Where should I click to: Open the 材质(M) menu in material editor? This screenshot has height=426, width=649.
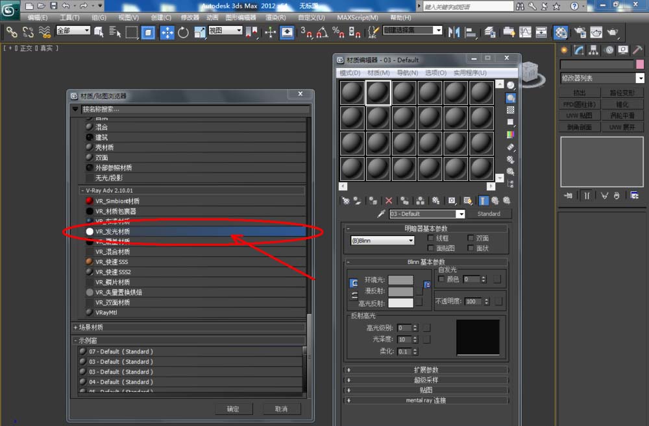378,73
